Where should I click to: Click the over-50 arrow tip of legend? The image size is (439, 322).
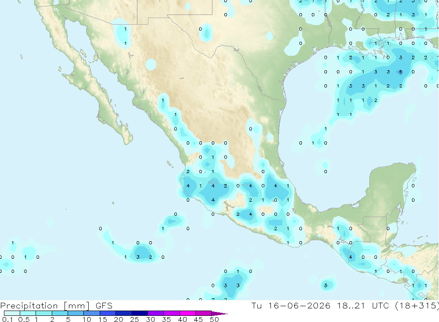click(x=219, y=314)
